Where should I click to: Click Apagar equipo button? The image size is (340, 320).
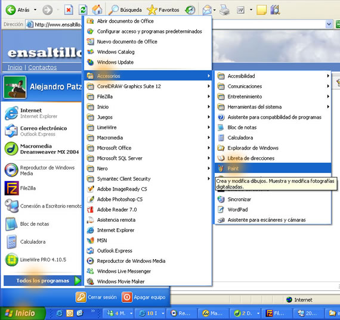coord(144,297)
